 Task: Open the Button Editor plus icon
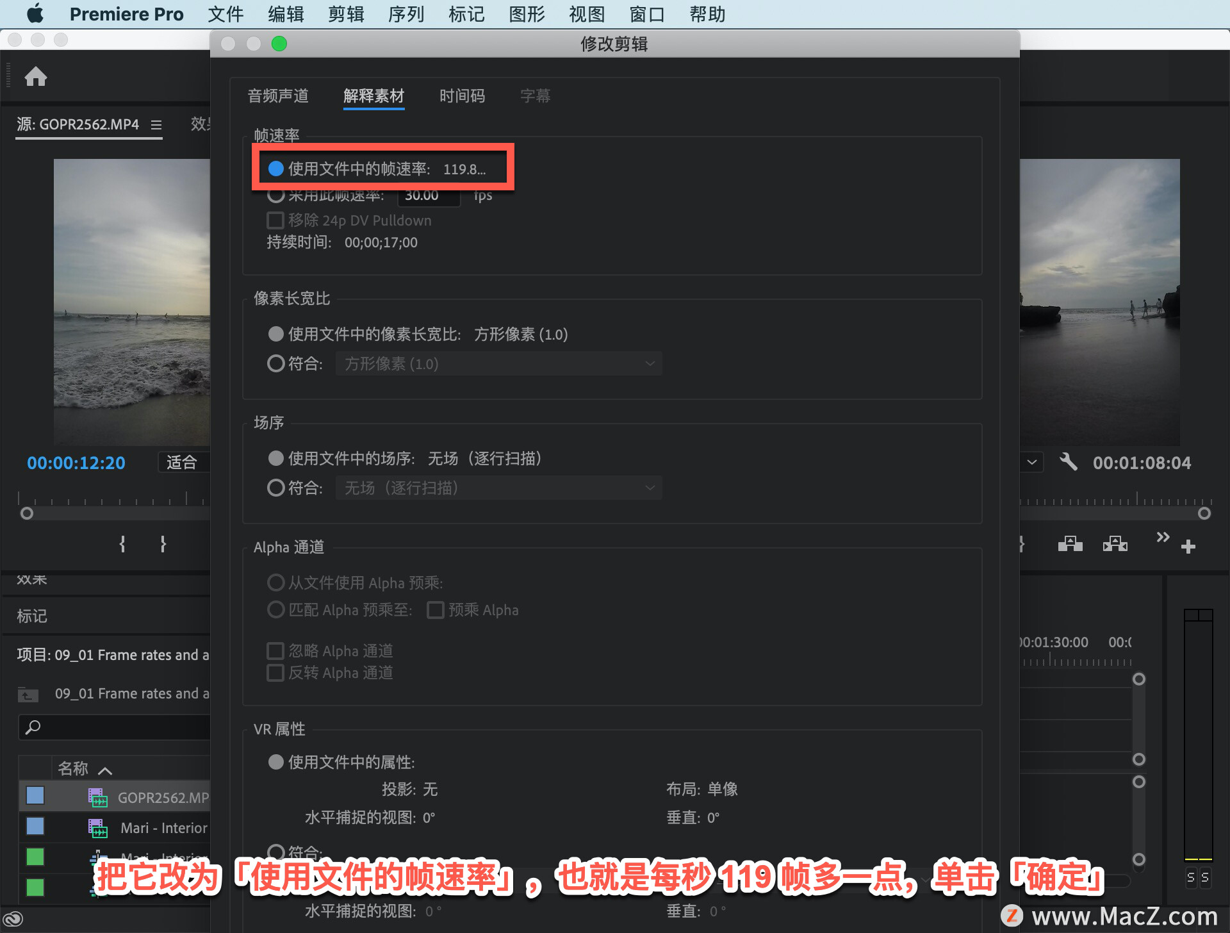[x=1188, y=547]
